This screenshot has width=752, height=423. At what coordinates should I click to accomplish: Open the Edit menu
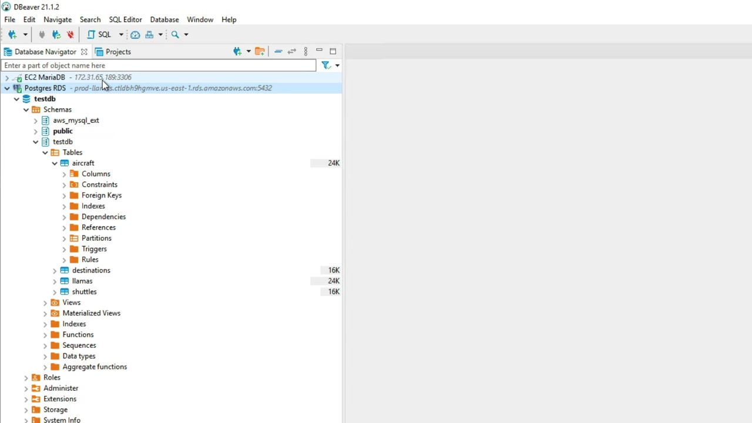(29, 19)
